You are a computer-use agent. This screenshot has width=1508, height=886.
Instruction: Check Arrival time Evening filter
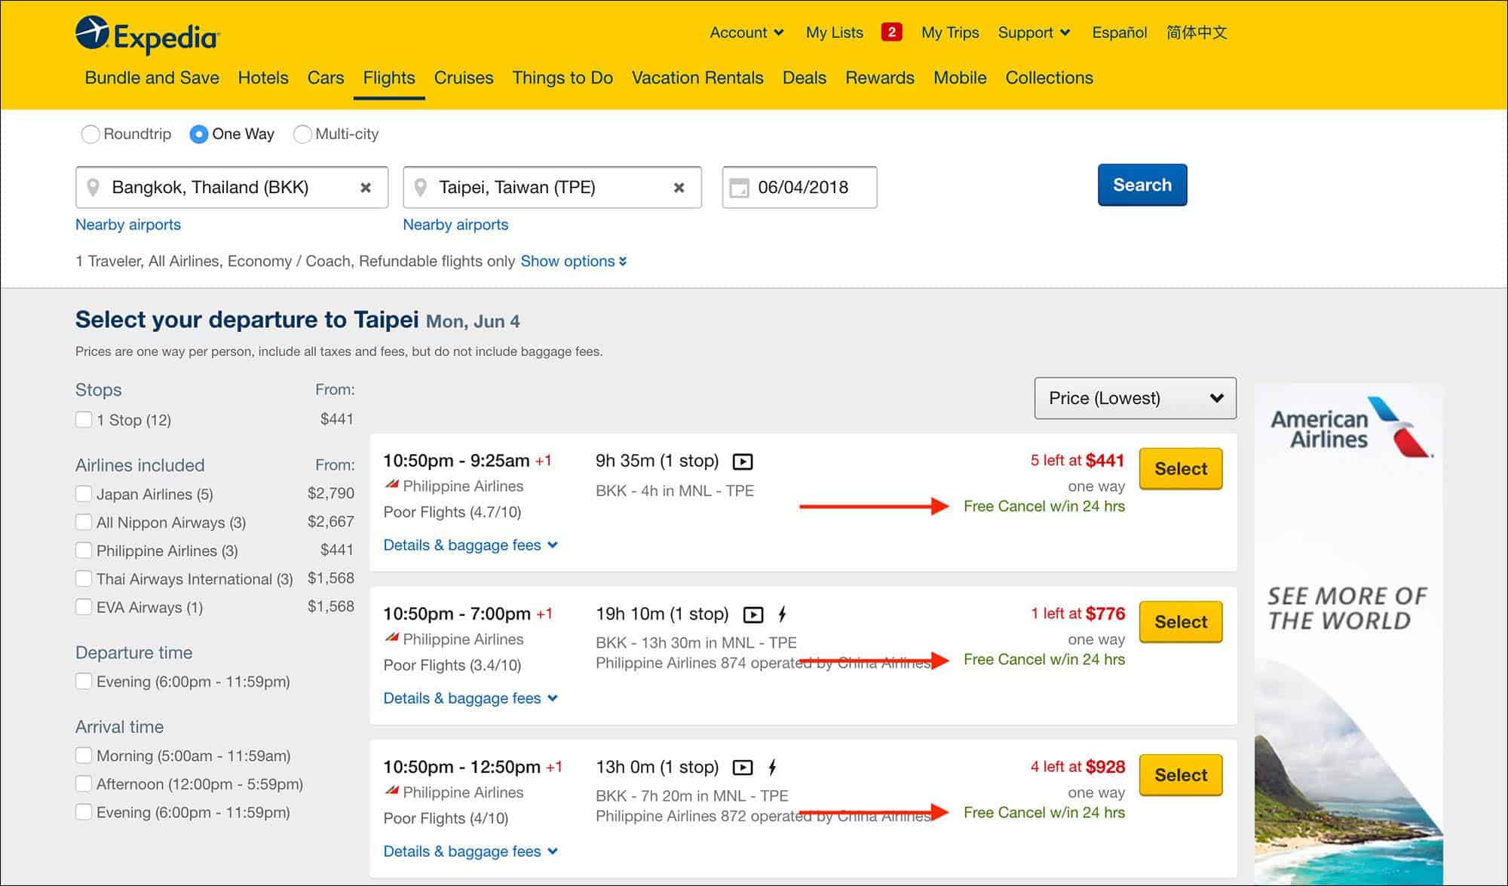[x=84, y=811]
